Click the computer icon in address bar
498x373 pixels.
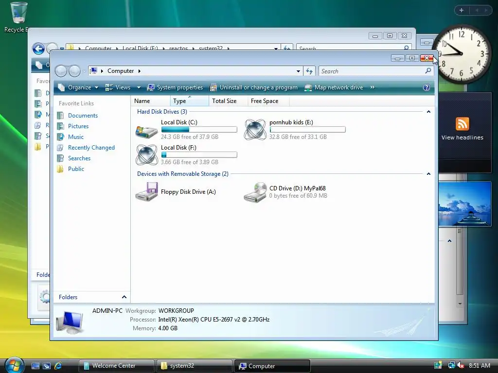click(x=93, y=71)
